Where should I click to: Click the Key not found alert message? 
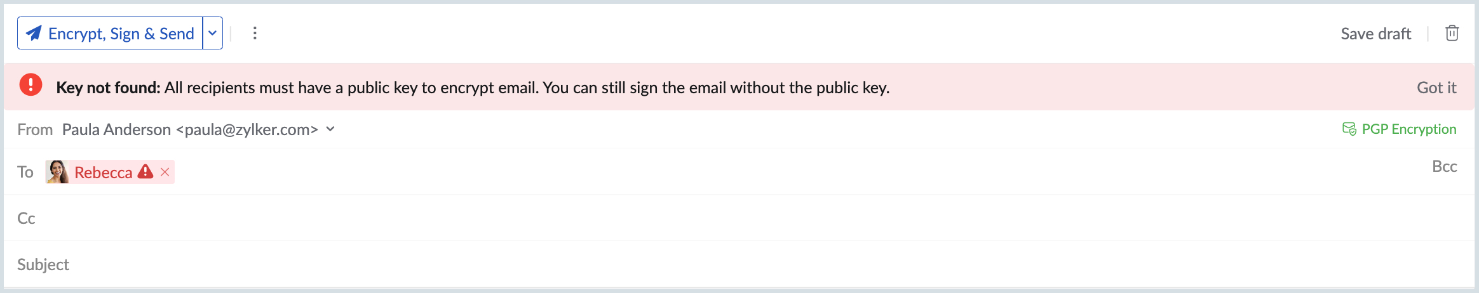(472, 88)
